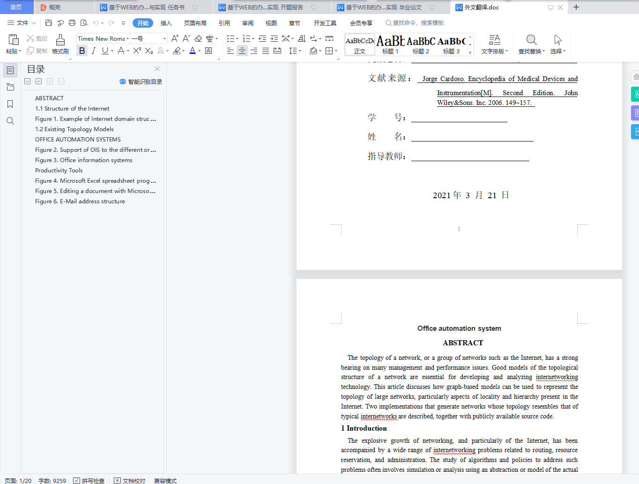The width and height of the screenshot is (639, 484).
Task: Increase paragraph indent
Action: (x=274, y=38)
